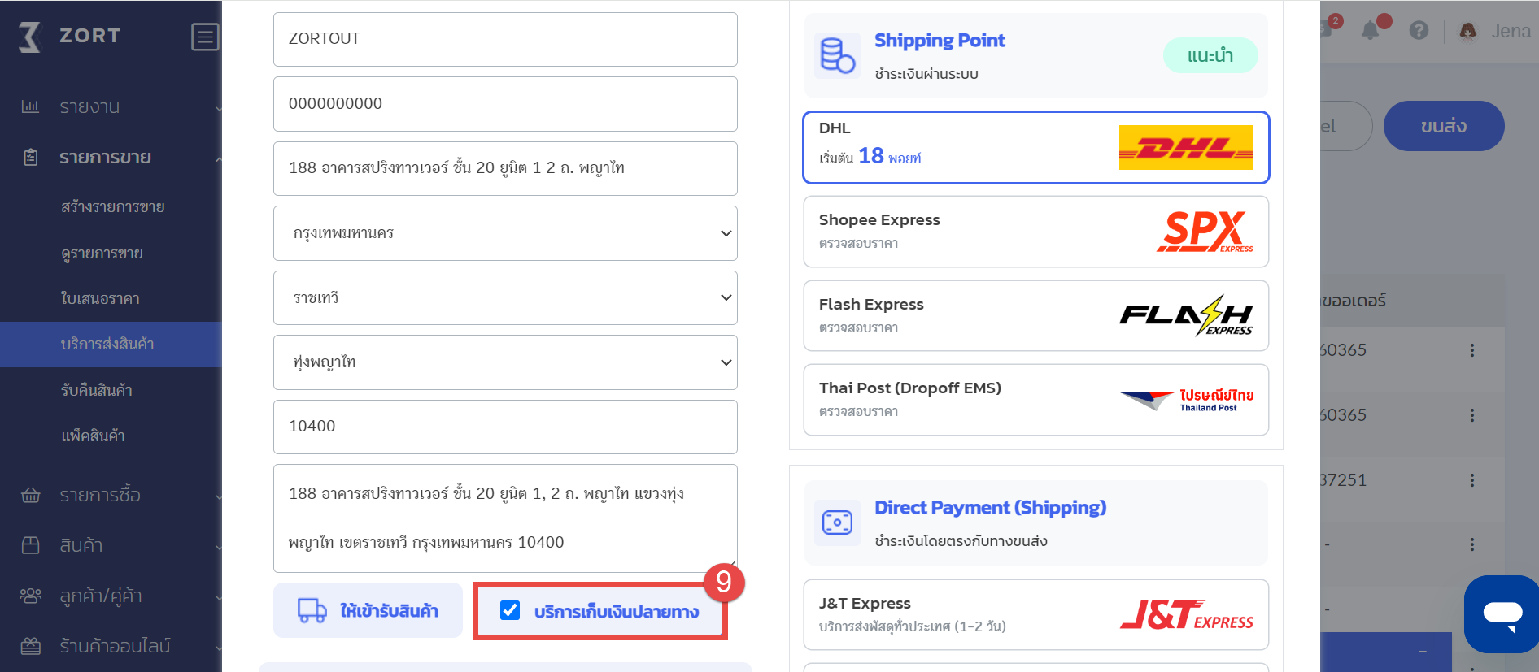Screen dimensions: 1539x672
Task: Click the Jena user avatar
Action: pyautogui.click(x=1468, y=31)
